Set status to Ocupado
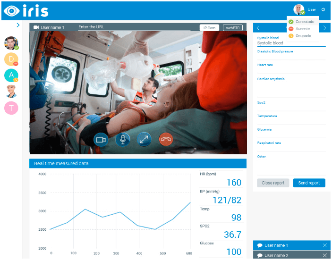 coord(303,35)
